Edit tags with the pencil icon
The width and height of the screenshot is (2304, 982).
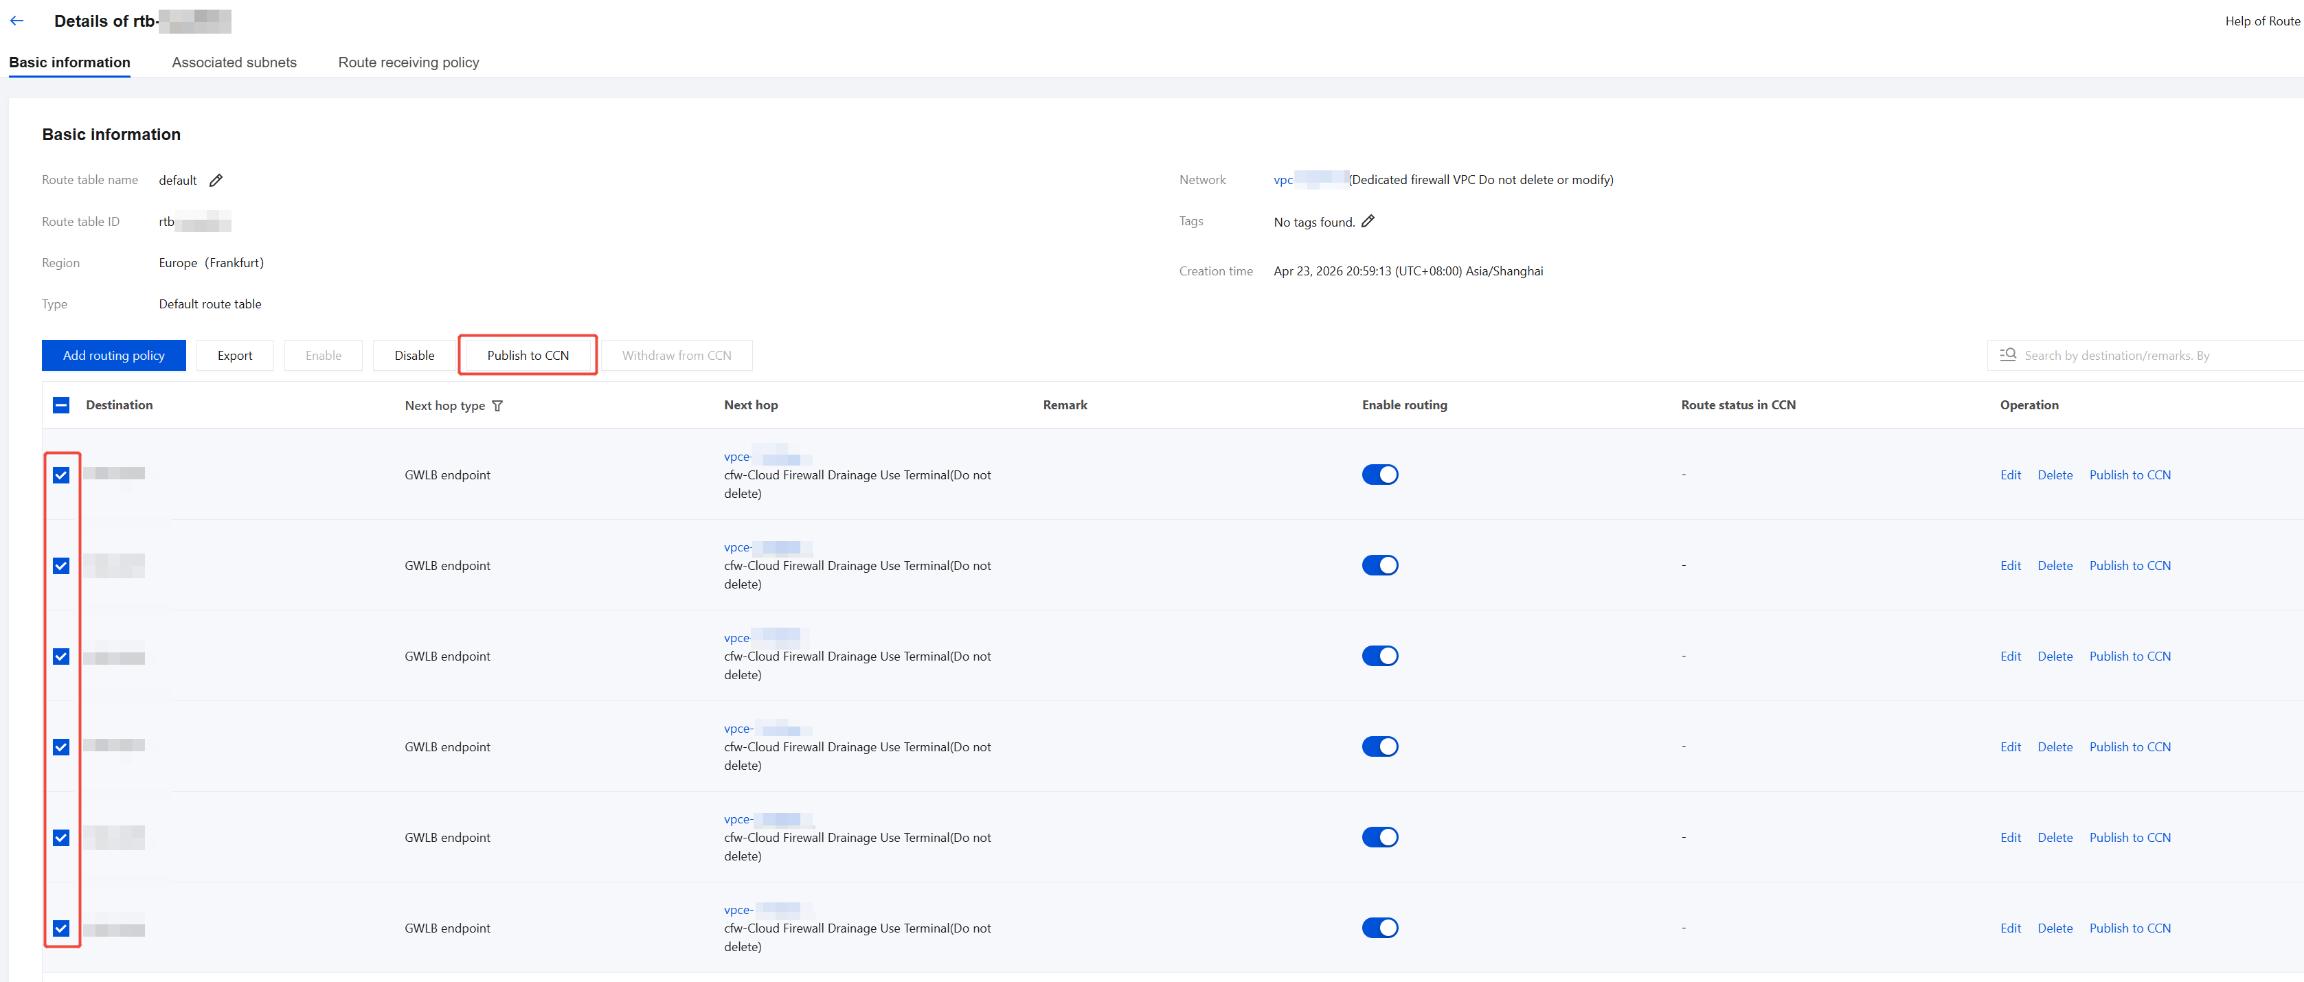click(x=1368, y=221)
